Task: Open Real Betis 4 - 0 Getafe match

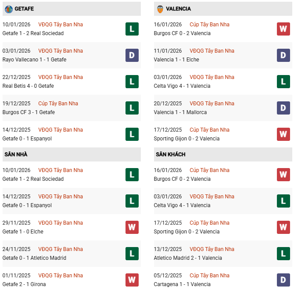Action: (29, 86)
